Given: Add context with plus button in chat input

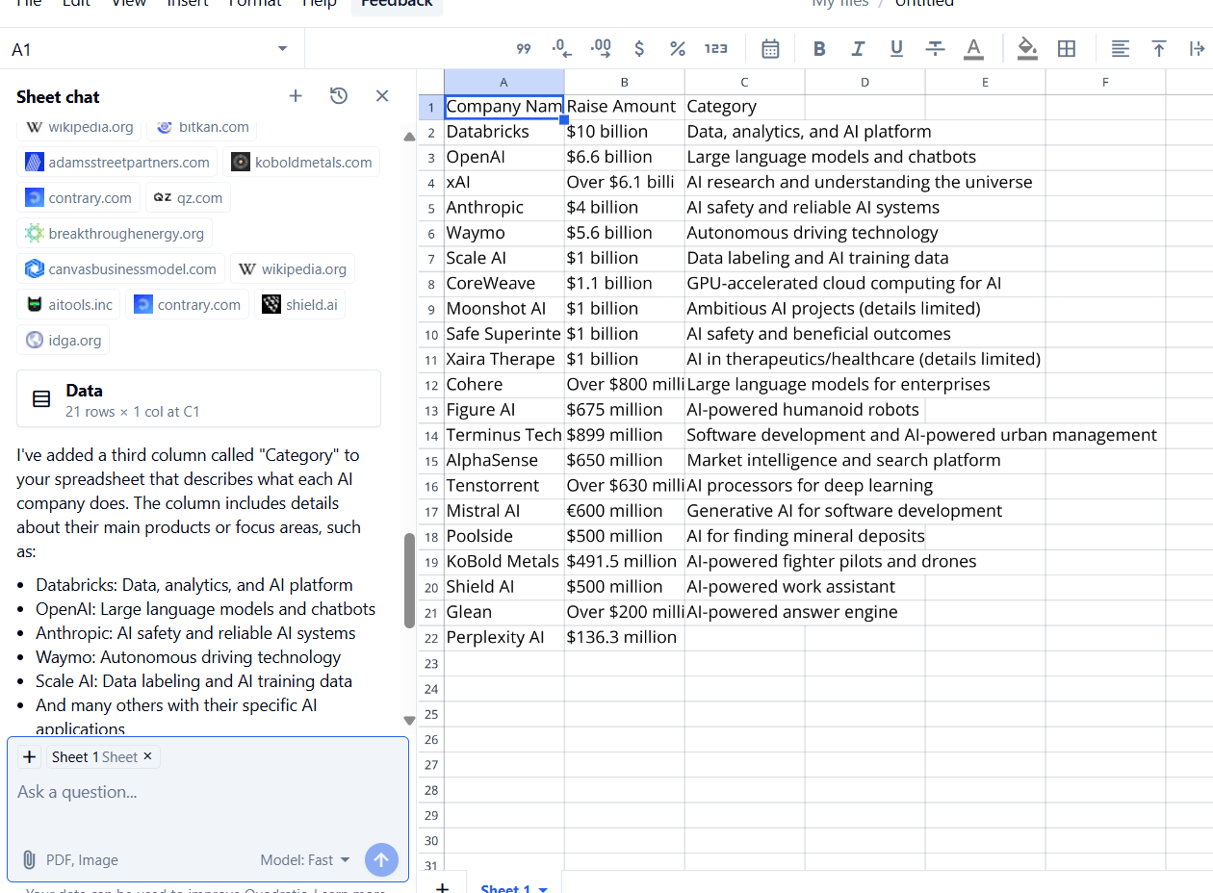Looking at the screenshot, I should pos(29,756).
